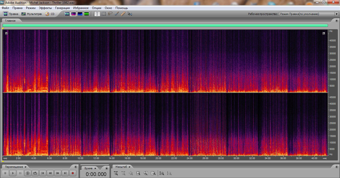Click the Rewind transport button
This screenshot has height=178, width=340.
[50, 173]
